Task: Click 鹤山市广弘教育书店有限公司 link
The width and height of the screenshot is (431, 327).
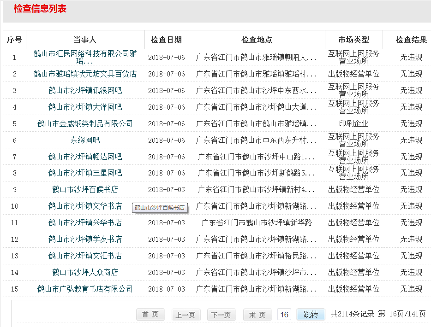Action: click(x=85, y=289)
